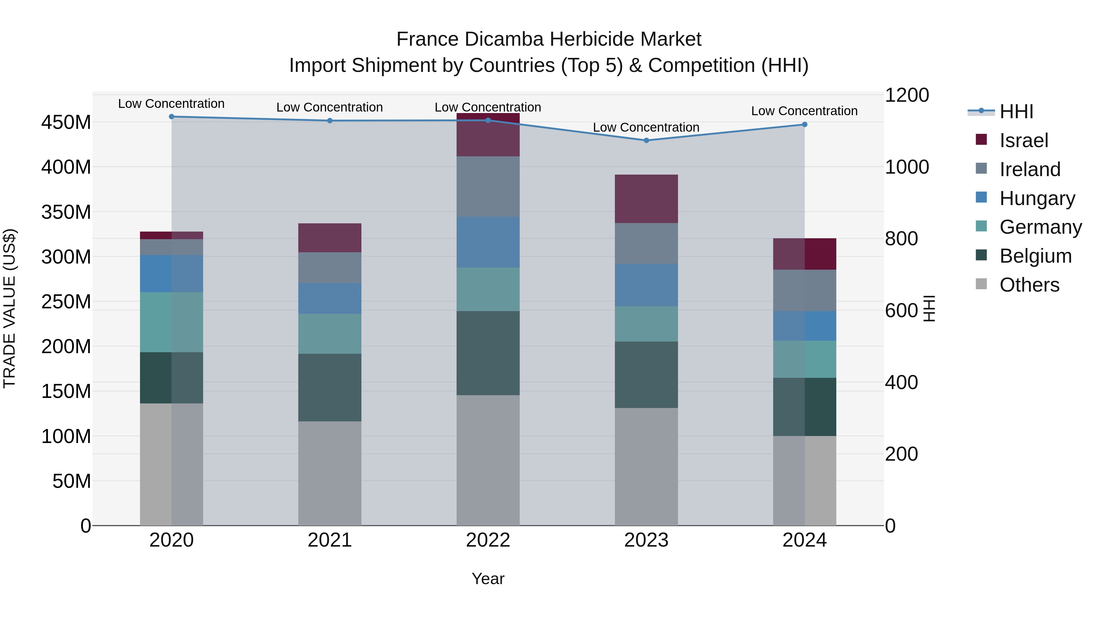Click the rotated HHI right axis title
The image size is (1098, 617).
(929, 309)
